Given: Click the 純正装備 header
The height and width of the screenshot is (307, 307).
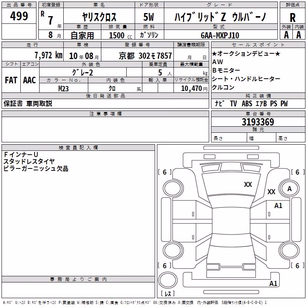Looking at the screenshot, I should [258, 96].
